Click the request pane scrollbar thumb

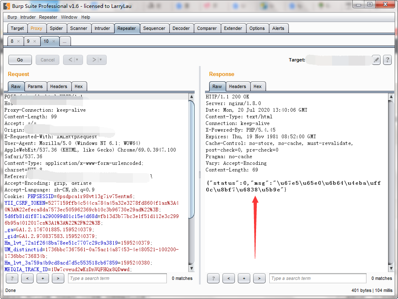coord(192,159)
